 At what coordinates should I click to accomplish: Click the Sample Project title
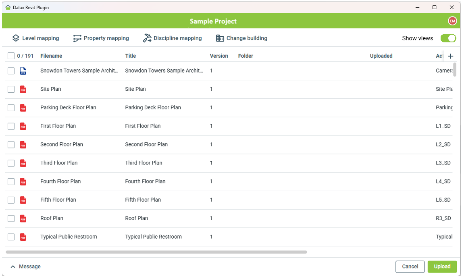point(213,21)
